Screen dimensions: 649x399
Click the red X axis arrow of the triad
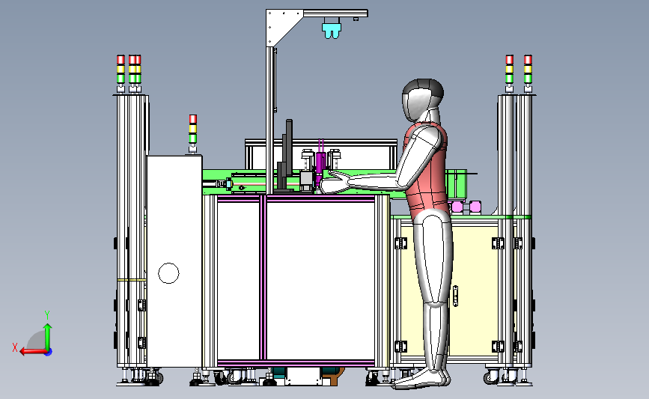pyautogui.click(x=32, y=352)
